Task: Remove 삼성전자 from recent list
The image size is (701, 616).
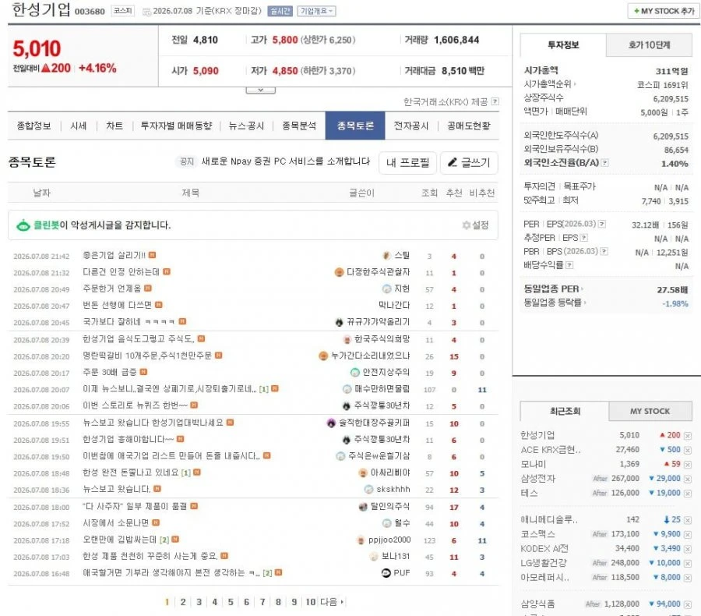Action: click(x=688, y=479)
